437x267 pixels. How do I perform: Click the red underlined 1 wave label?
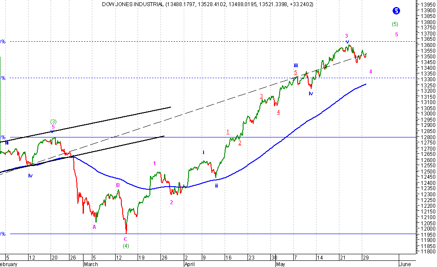(228, 132)
